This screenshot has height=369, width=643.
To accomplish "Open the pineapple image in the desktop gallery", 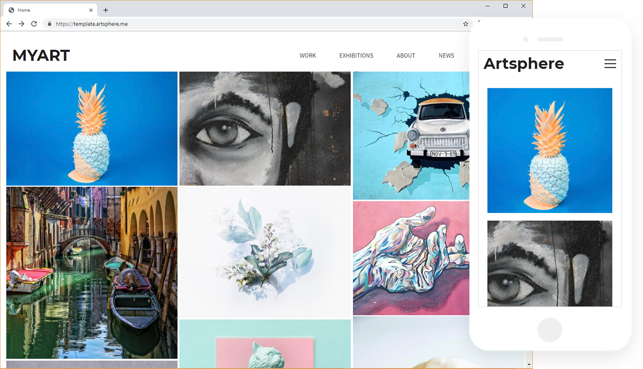I will (92, 128).
